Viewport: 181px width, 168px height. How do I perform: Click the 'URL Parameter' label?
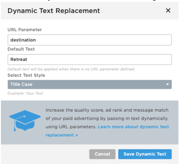click(x=25, y=30)
